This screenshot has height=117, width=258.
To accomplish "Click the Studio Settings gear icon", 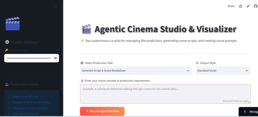I will coord(7,42).
